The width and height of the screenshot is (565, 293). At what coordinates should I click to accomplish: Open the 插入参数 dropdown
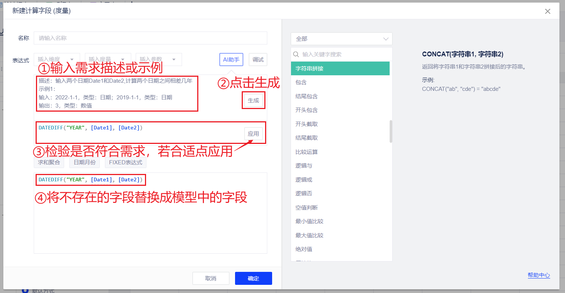click(159, 59)
